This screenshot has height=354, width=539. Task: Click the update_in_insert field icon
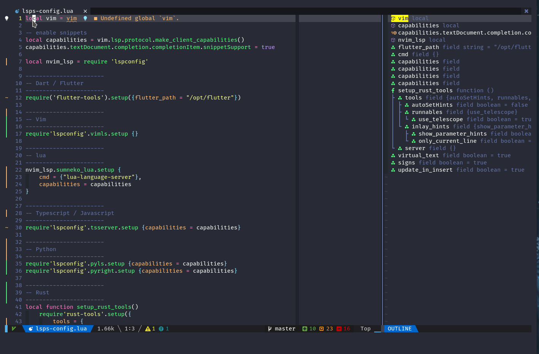pyautogui.click(x=393, y=170)
